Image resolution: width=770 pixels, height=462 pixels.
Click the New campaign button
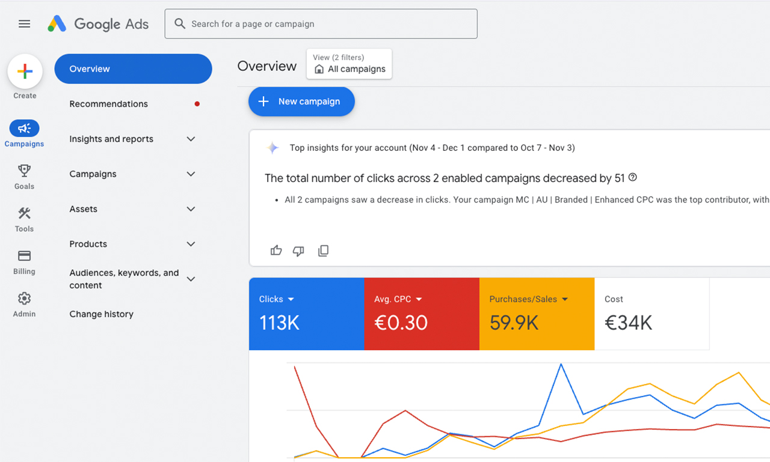[301, 102]
